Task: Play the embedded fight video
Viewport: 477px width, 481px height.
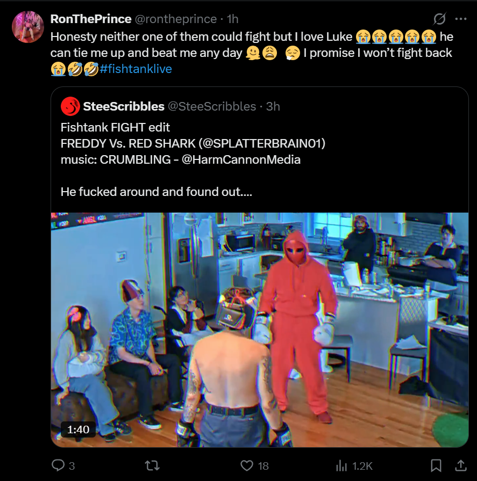Action: pos(260,330)
